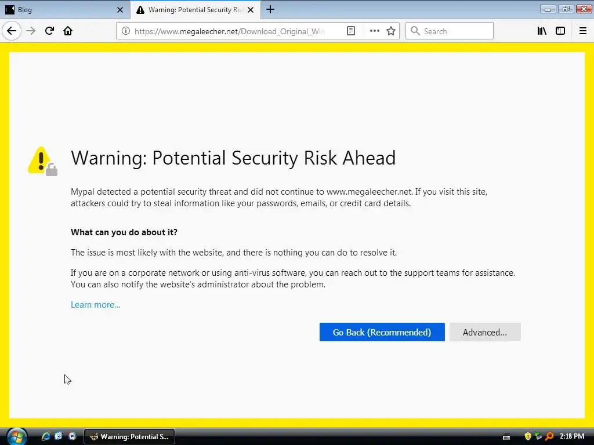This screenshot has height=445, width=594.
Task: Open the home page icon
Action: coord(68,31)
